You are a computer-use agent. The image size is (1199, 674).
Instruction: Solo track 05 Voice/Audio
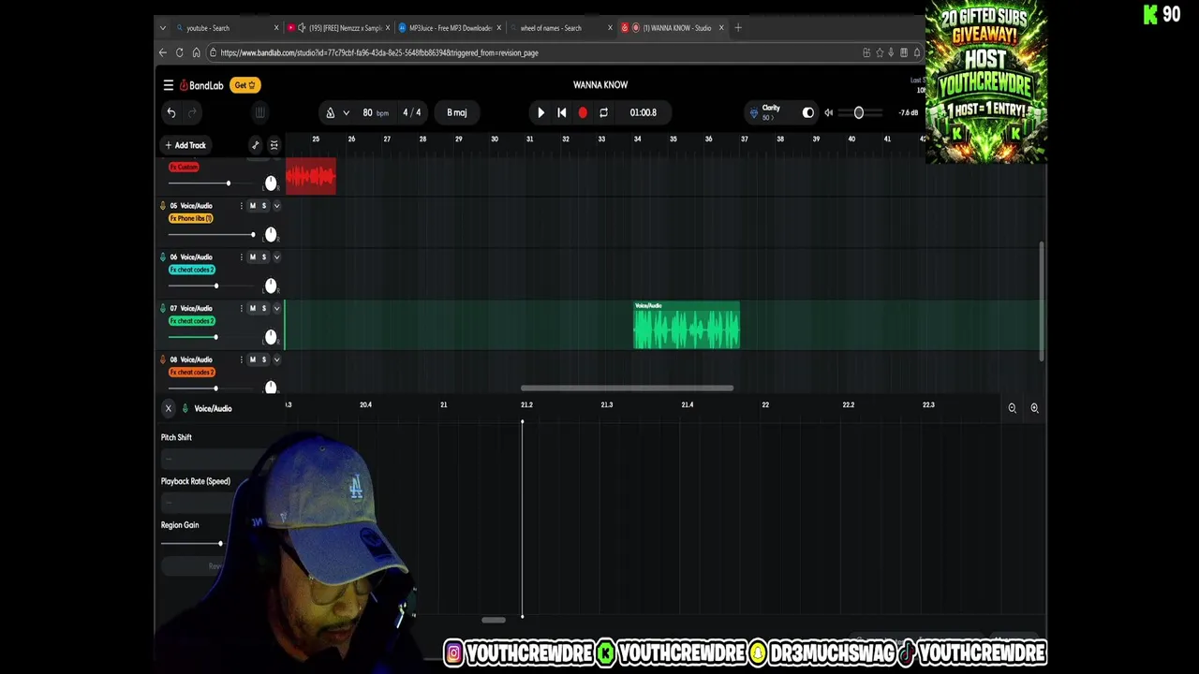[263, 206]
